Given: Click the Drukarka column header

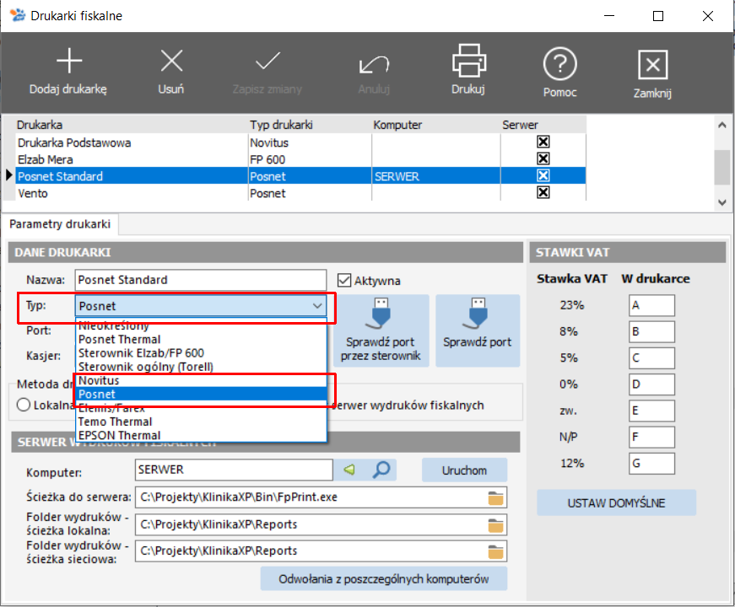Looking at the screenshot, I should (x=132, y=125).
